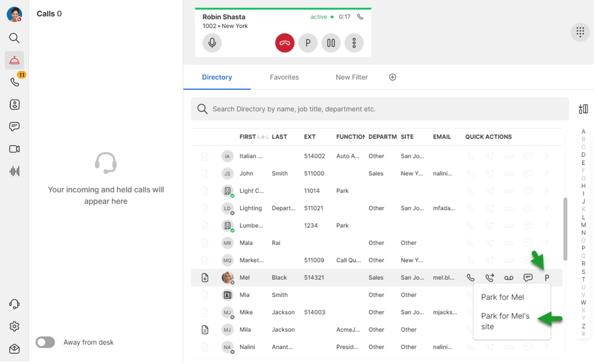Park the active call using P button
The height and width of the screenshot is (364, 596).
(x=308, y=43)
